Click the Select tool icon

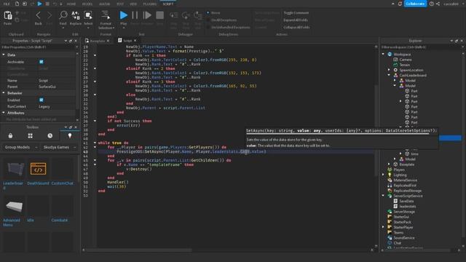(x=88, y=15)
